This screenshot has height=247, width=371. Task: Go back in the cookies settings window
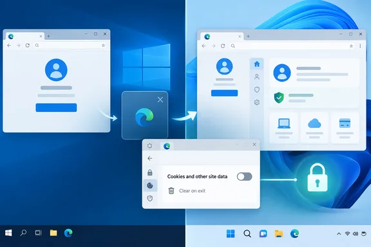[x=150, y=158]
